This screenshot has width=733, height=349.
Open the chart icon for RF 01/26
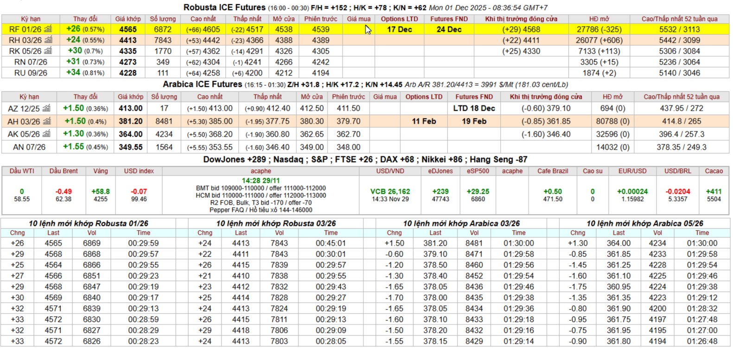click(48, 29)
